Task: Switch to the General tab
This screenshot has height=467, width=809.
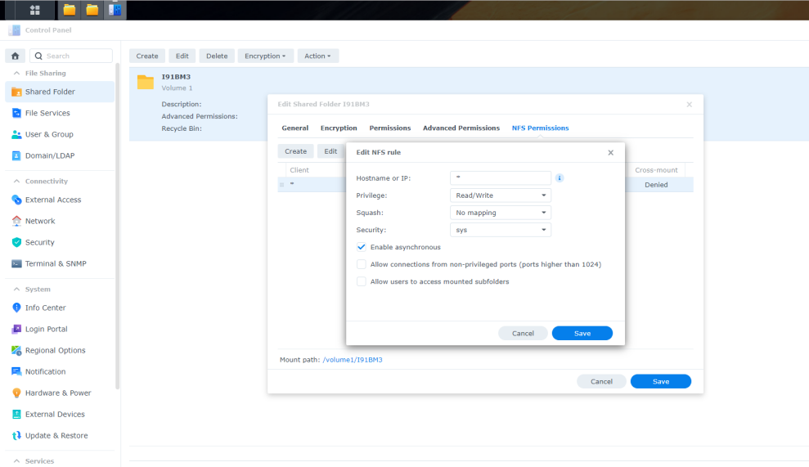Action: pos(294,128)
